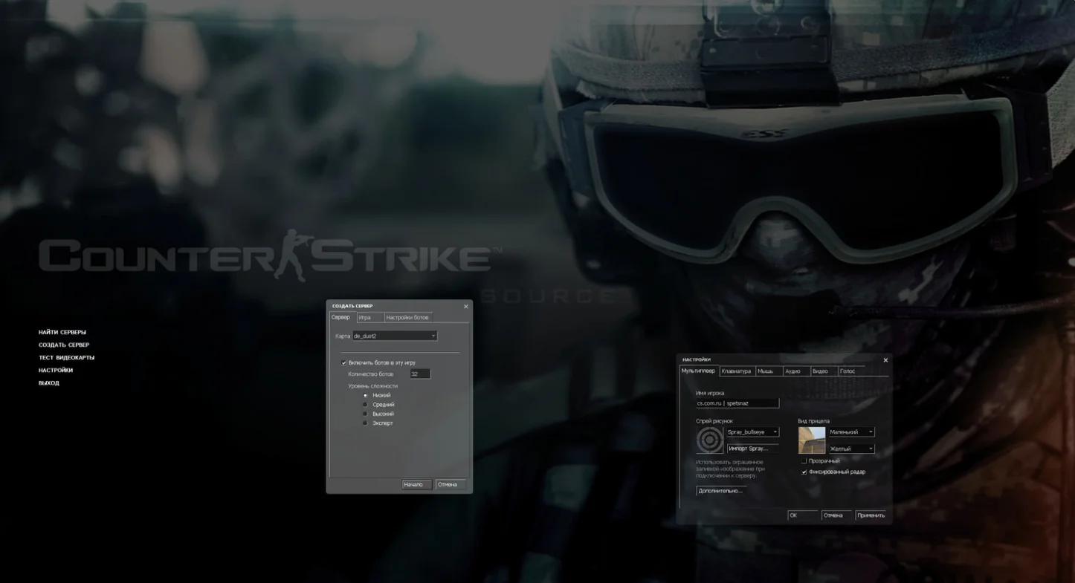This screenshot has width=1075, height=583.
Task: Open crosshair size dropdown Маленький
Action: (850, 432)
